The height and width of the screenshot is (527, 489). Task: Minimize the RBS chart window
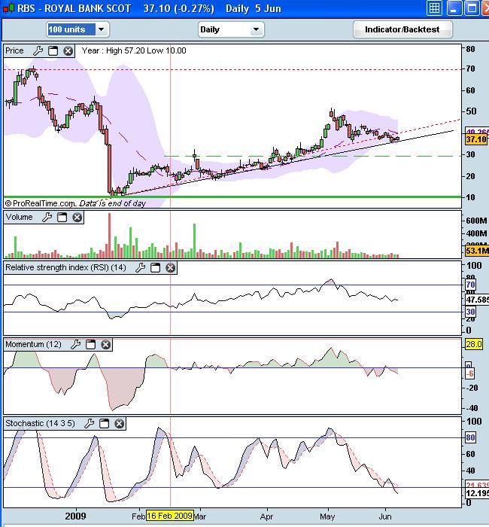(454, 8)
